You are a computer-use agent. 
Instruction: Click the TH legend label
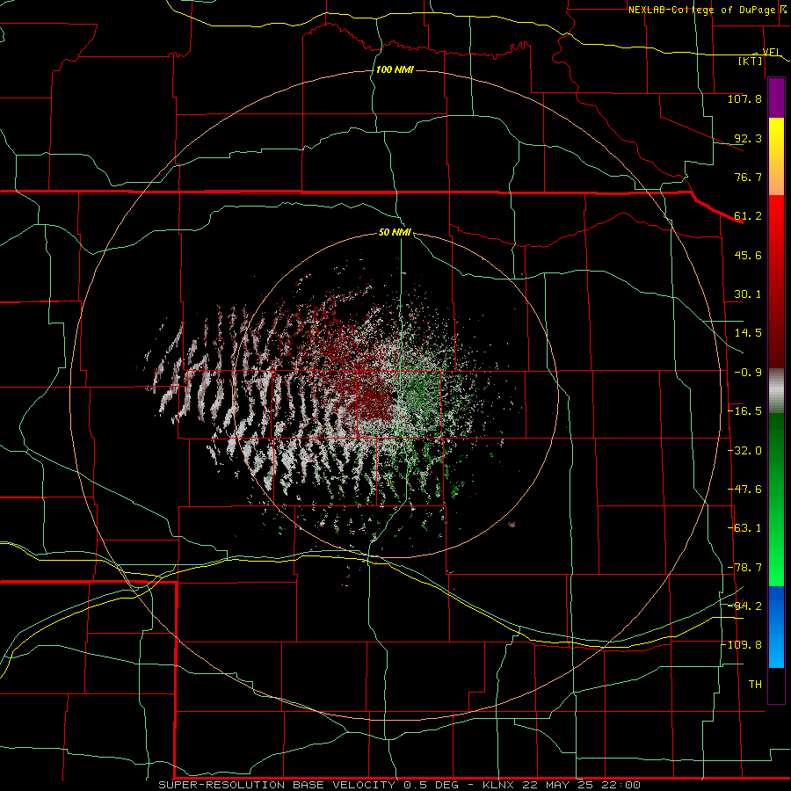click(x=755, y=685)
